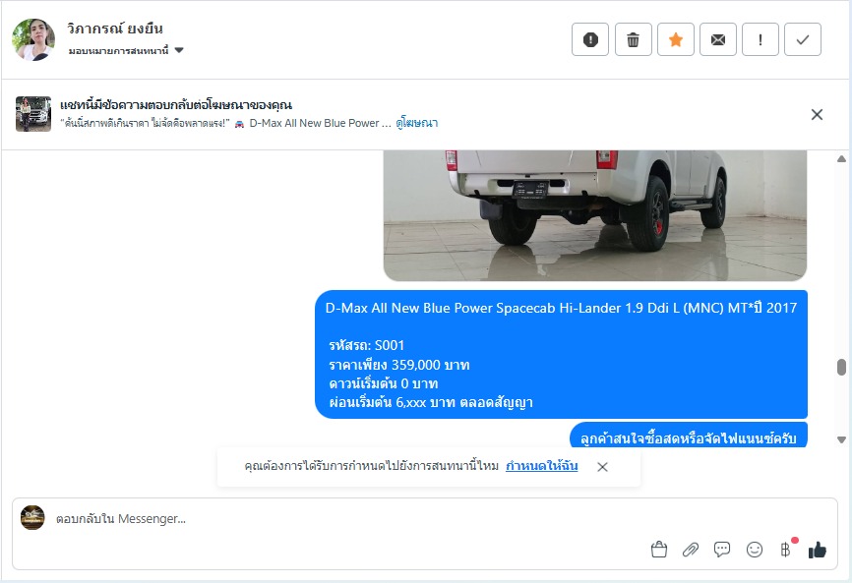852x583 pixels.
Task: Click the baht payment request icon
Action: coord(786,550)
